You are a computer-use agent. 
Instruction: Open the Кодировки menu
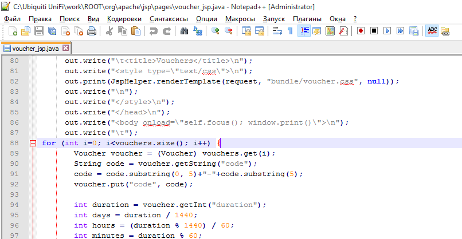pyautogui.click(x=124, y=19)
